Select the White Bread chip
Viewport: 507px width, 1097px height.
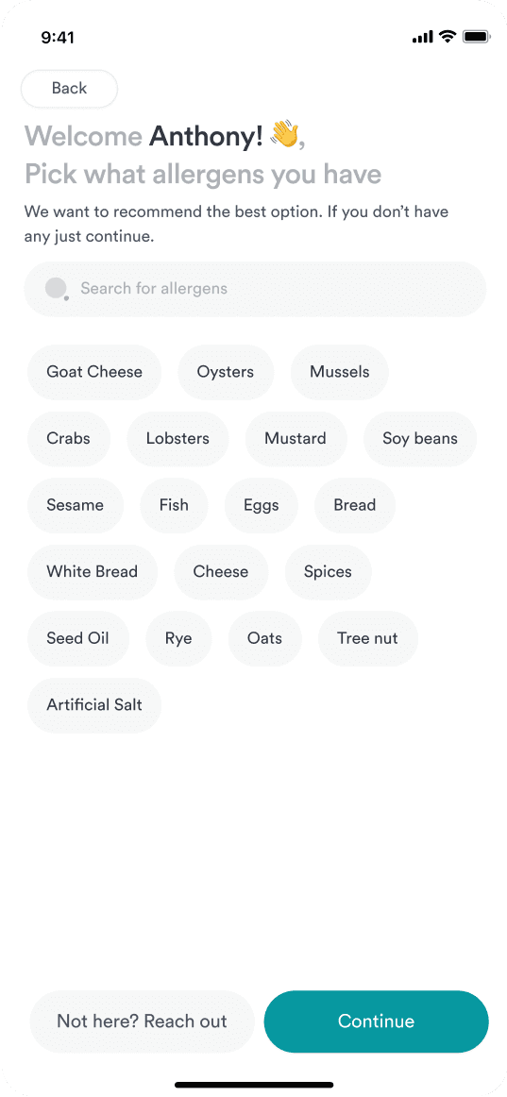93,571
